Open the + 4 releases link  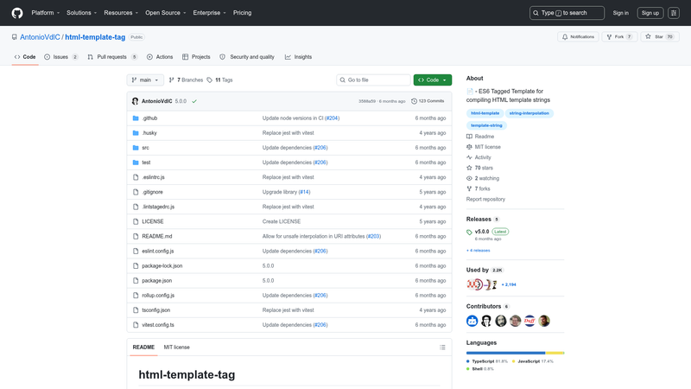pos(479,251)
